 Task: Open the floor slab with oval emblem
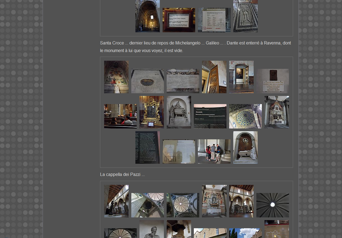[147, 81]
